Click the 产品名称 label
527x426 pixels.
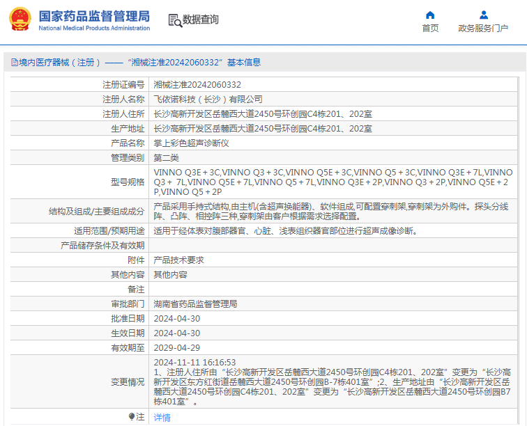(x=128, y=143)
